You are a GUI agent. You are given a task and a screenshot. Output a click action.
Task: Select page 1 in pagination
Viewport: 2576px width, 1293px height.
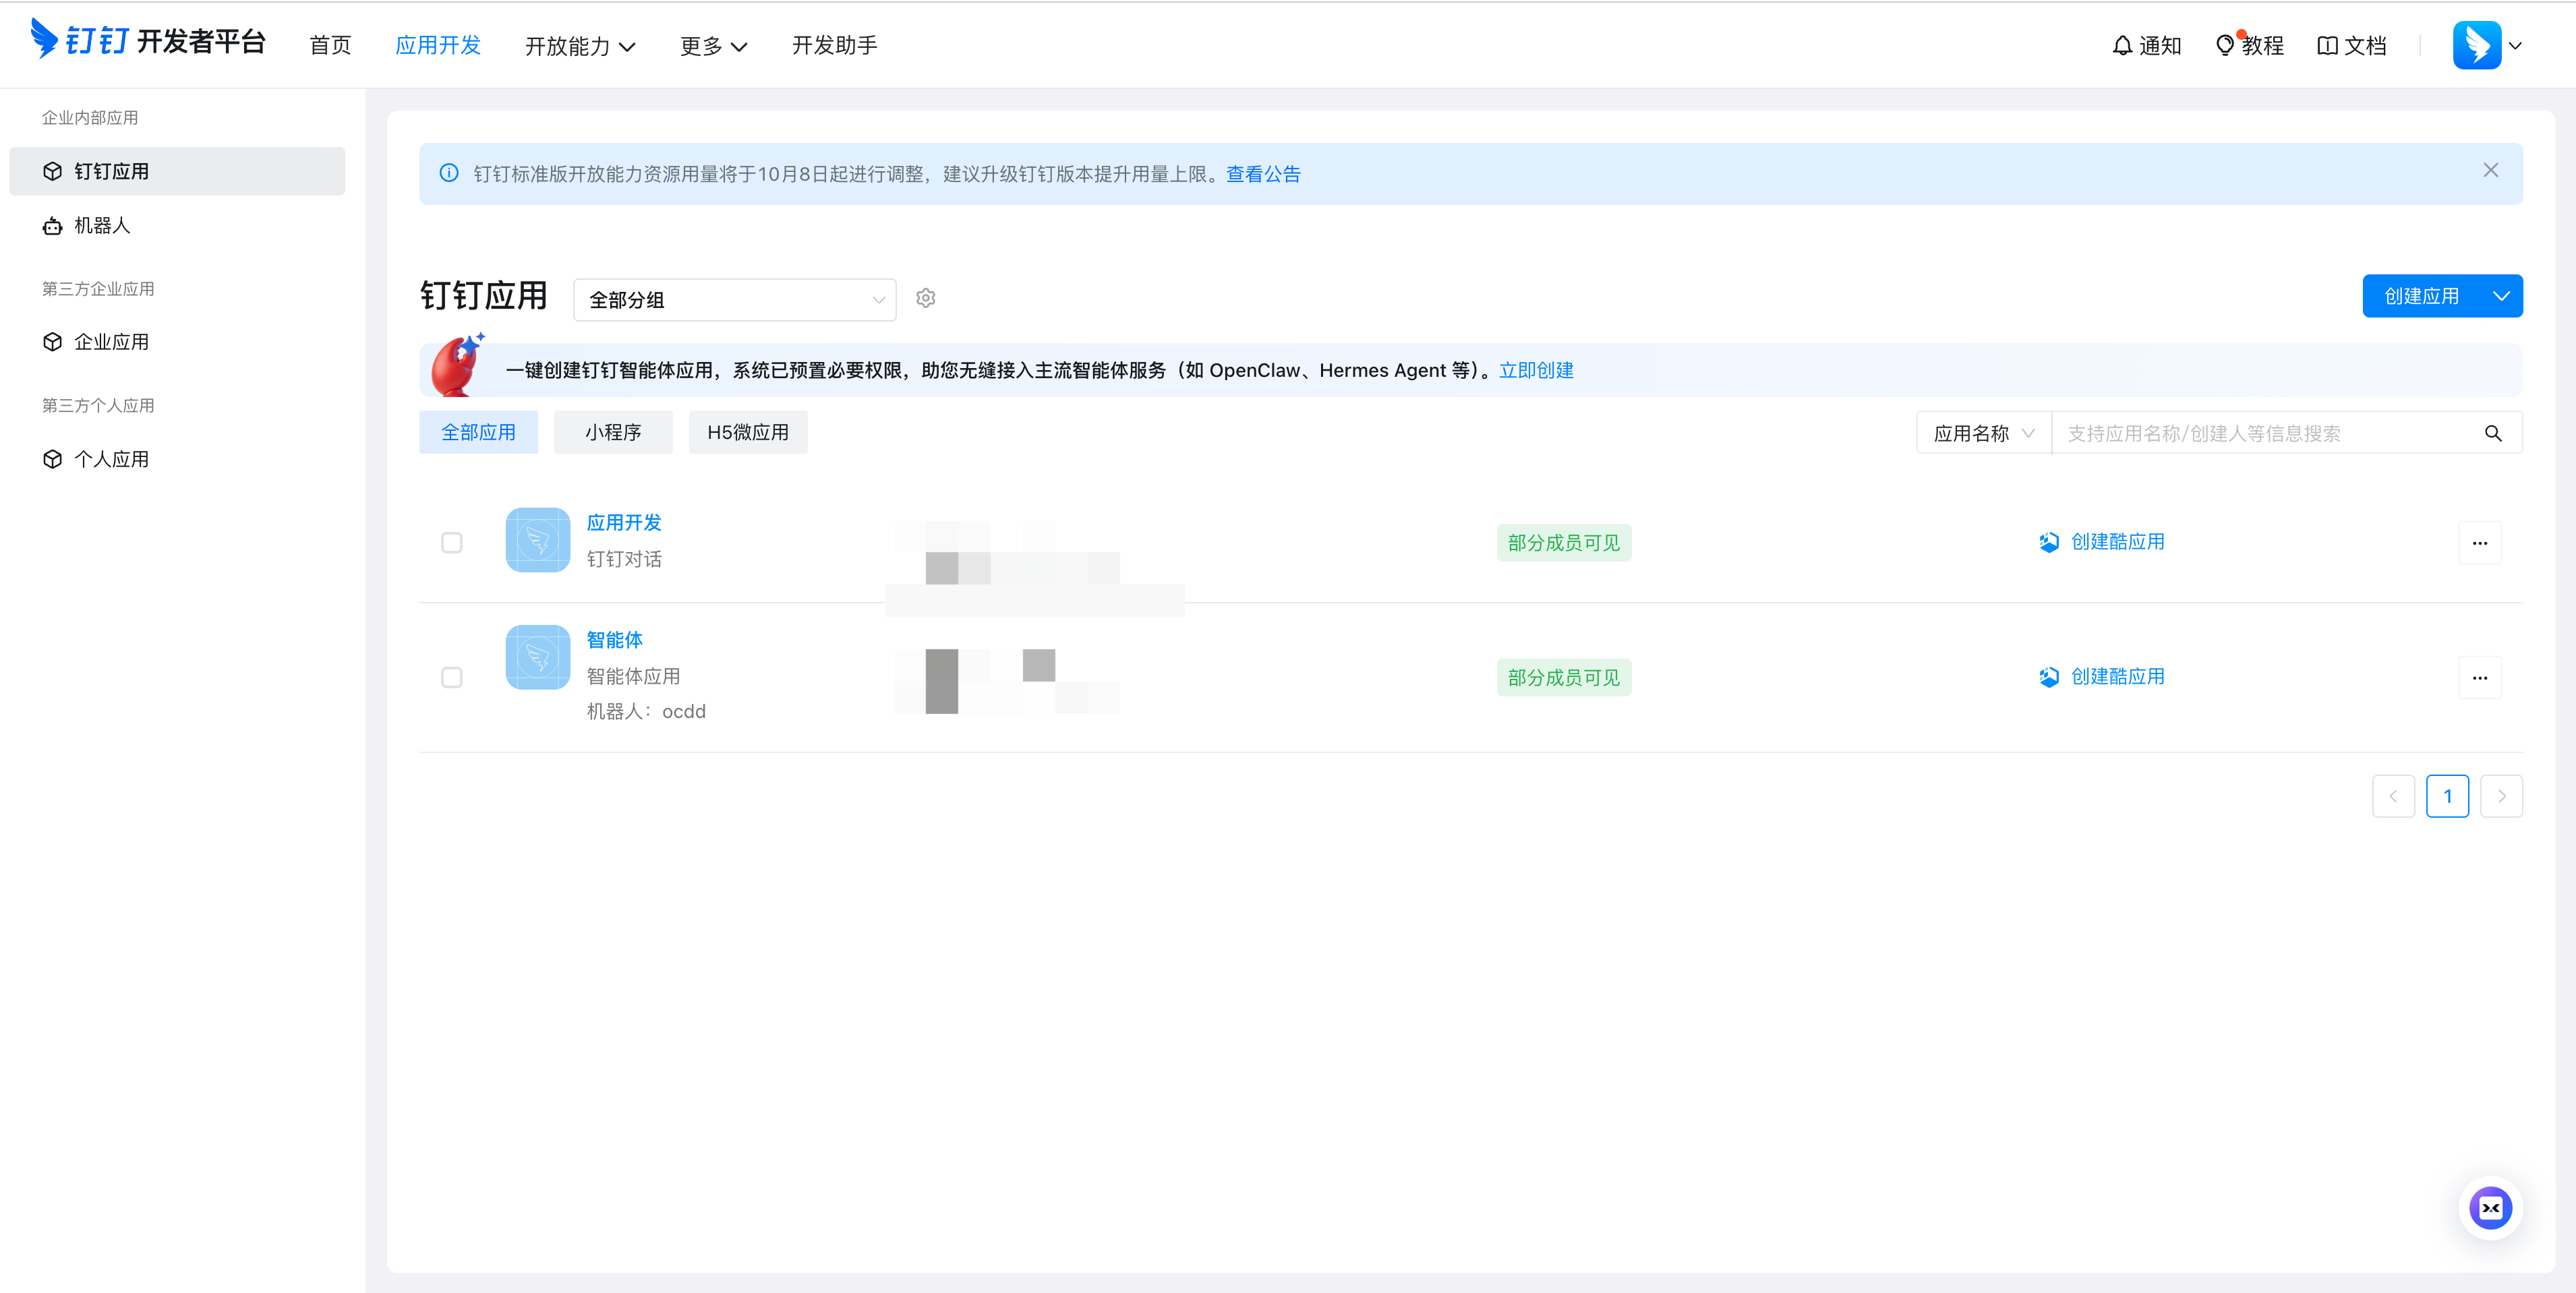pos(2447,796)
